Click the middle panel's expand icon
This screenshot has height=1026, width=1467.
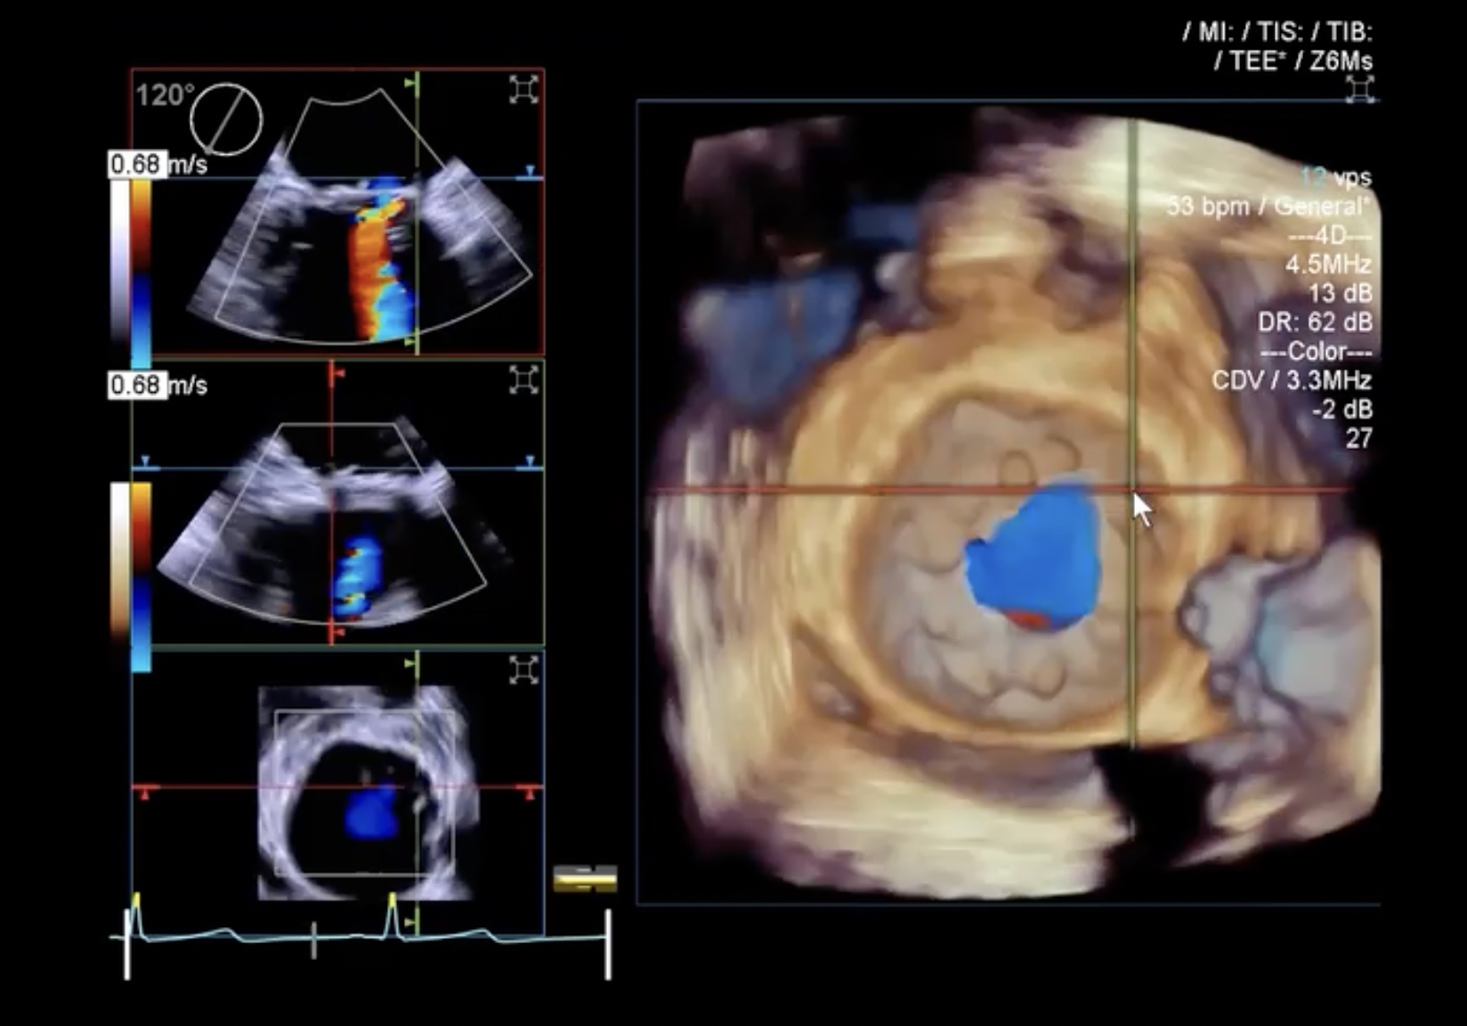tap(523, 380)
